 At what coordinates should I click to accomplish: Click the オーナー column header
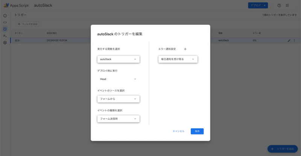click(x=18, y=33)
